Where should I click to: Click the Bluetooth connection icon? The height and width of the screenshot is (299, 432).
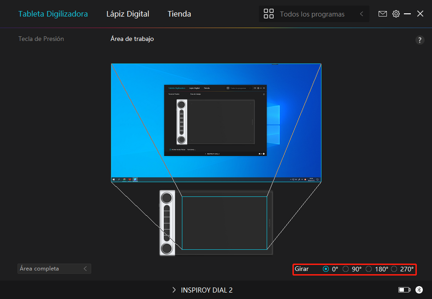tap(419, 290)
